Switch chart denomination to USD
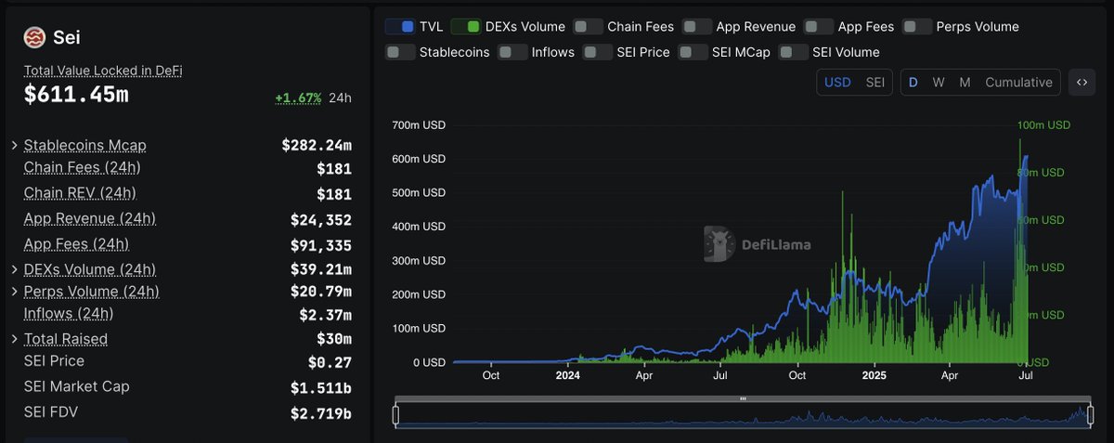The image size is (1114, 443). (x=837, y=82)
